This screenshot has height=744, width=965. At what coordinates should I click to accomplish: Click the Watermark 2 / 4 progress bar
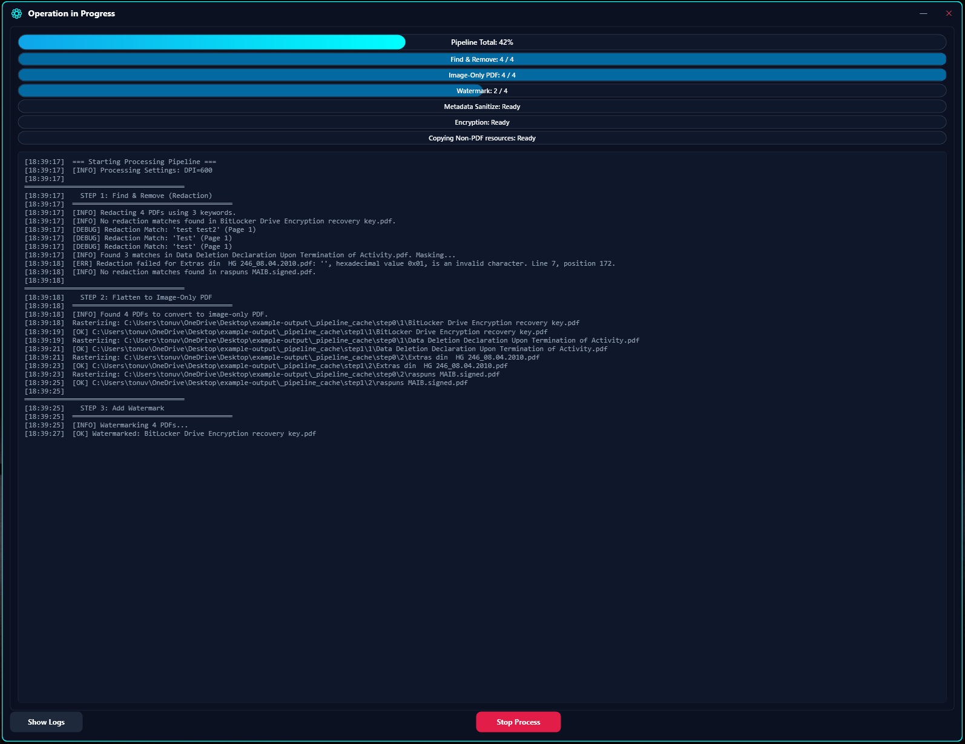click(482, 91)
